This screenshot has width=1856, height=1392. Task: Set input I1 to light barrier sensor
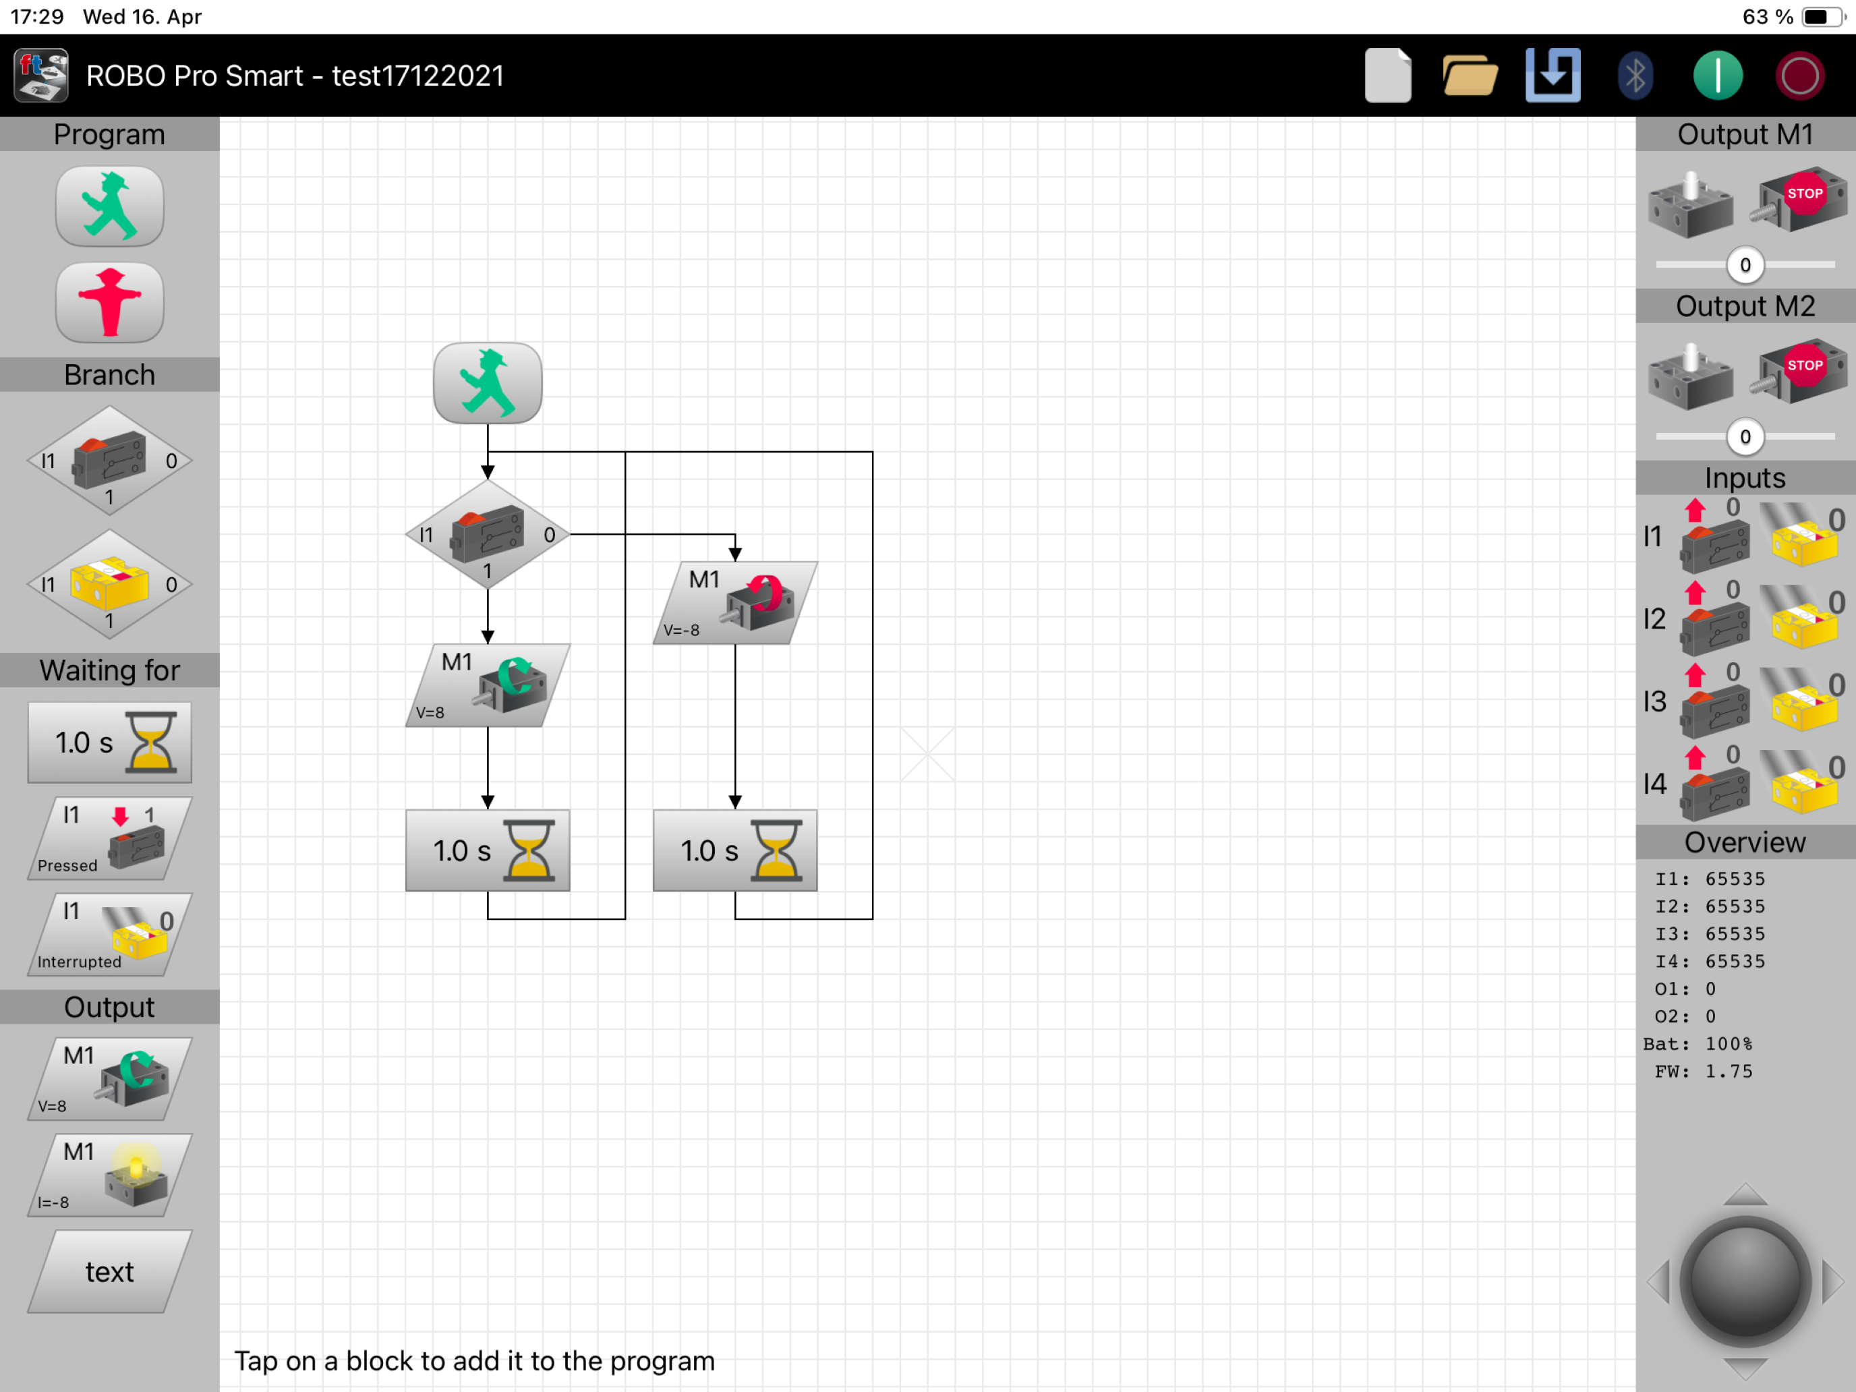click(x=1802, y=535)
